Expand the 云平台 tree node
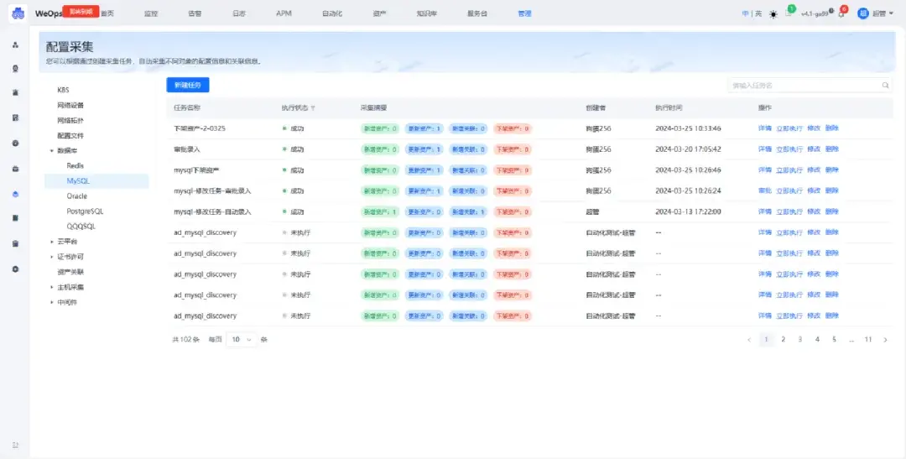906x459 pixels. coord(51,242)
